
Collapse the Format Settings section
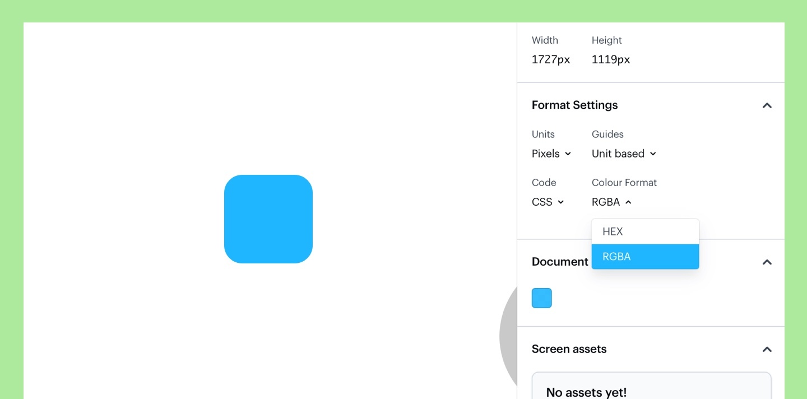click(767, 105)
